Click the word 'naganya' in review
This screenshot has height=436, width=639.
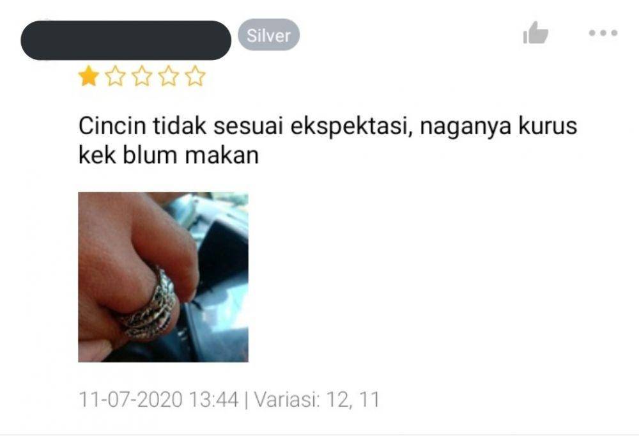pos(465,127)
